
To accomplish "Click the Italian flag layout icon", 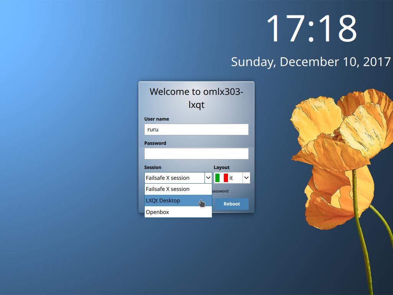I will tap(221, 178).
